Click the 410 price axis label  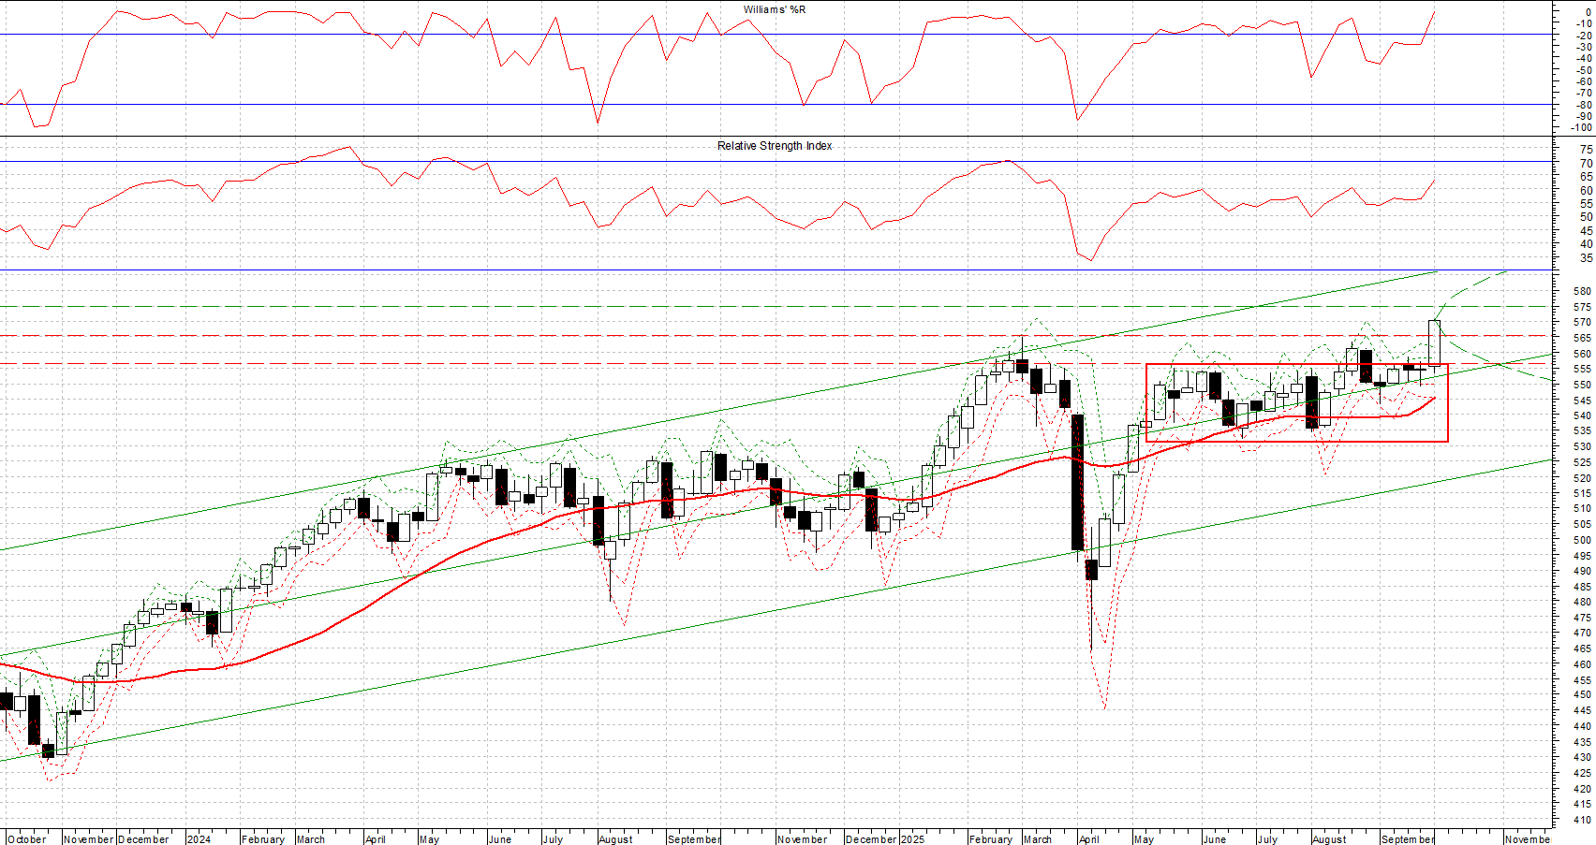click(x=1582, y=820)
